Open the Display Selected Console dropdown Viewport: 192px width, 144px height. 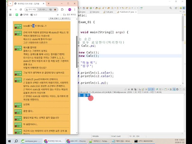[x=163, y=89]
